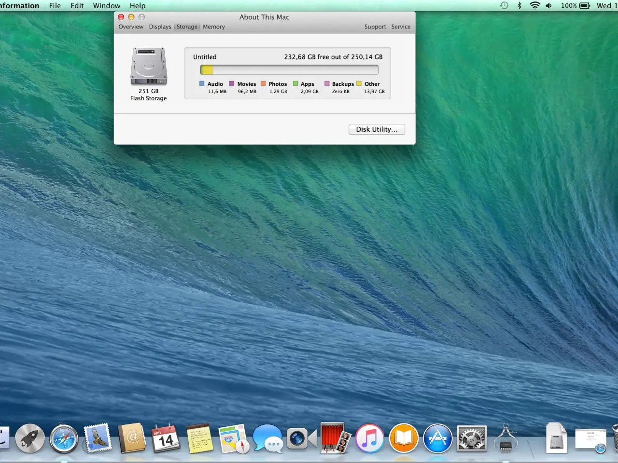The width and height of the screenshot is (618, 463).
Task: Open the App Store Dock icon
Action: 437,438
